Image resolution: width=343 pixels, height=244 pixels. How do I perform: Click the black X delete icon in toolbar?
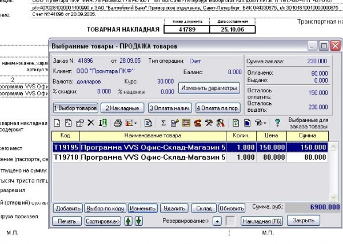[x=91, y=123]
